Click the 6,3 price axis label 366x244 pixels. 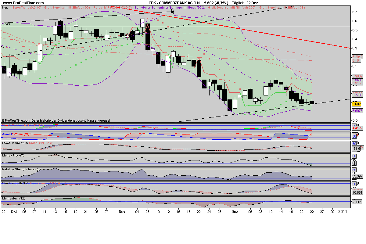click(x=355, y=48)
